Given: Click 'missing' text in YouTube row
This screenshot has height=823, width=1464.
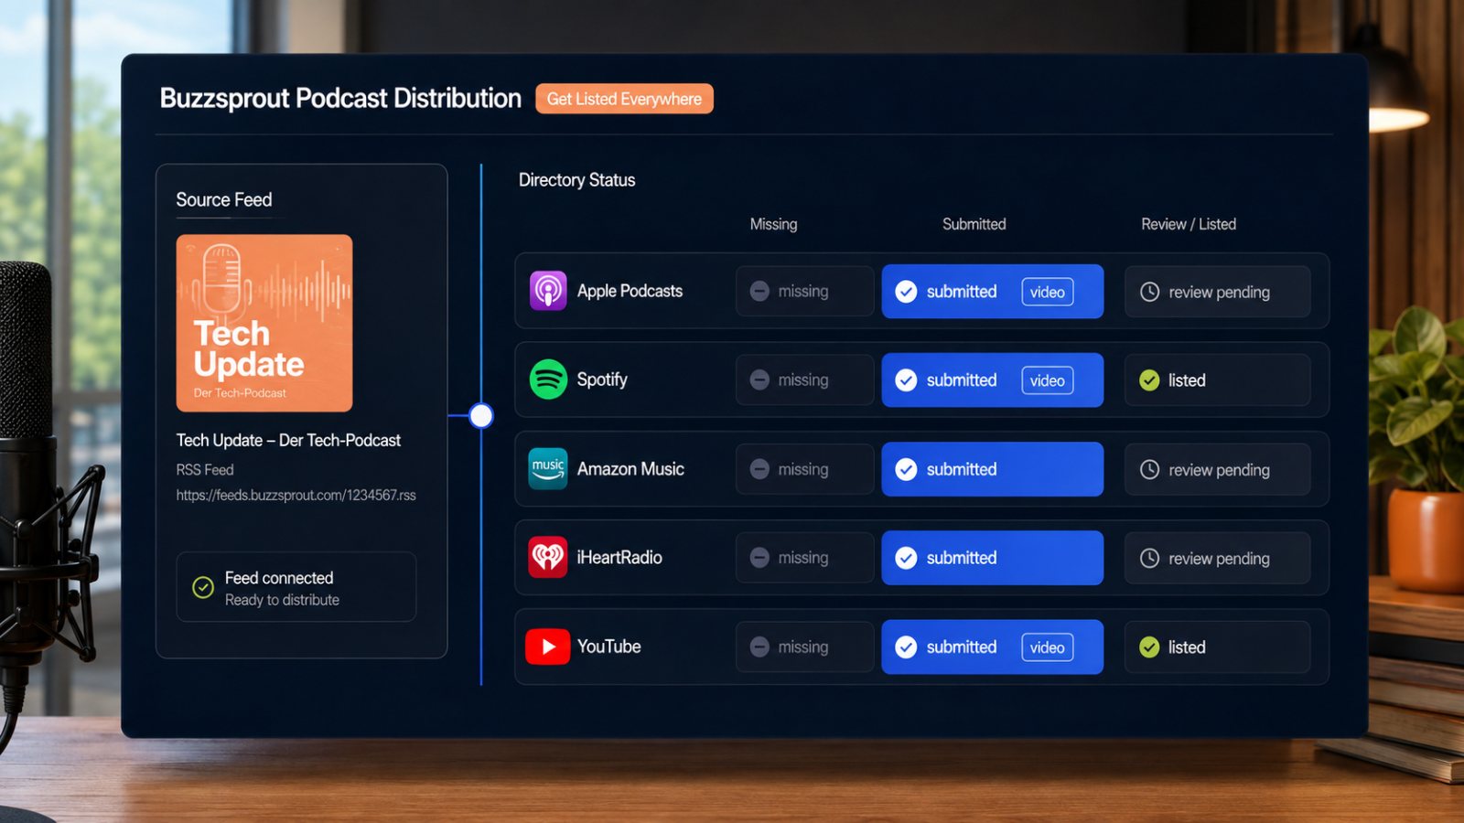Looking at the screenshot, I should tap(803, 647).
